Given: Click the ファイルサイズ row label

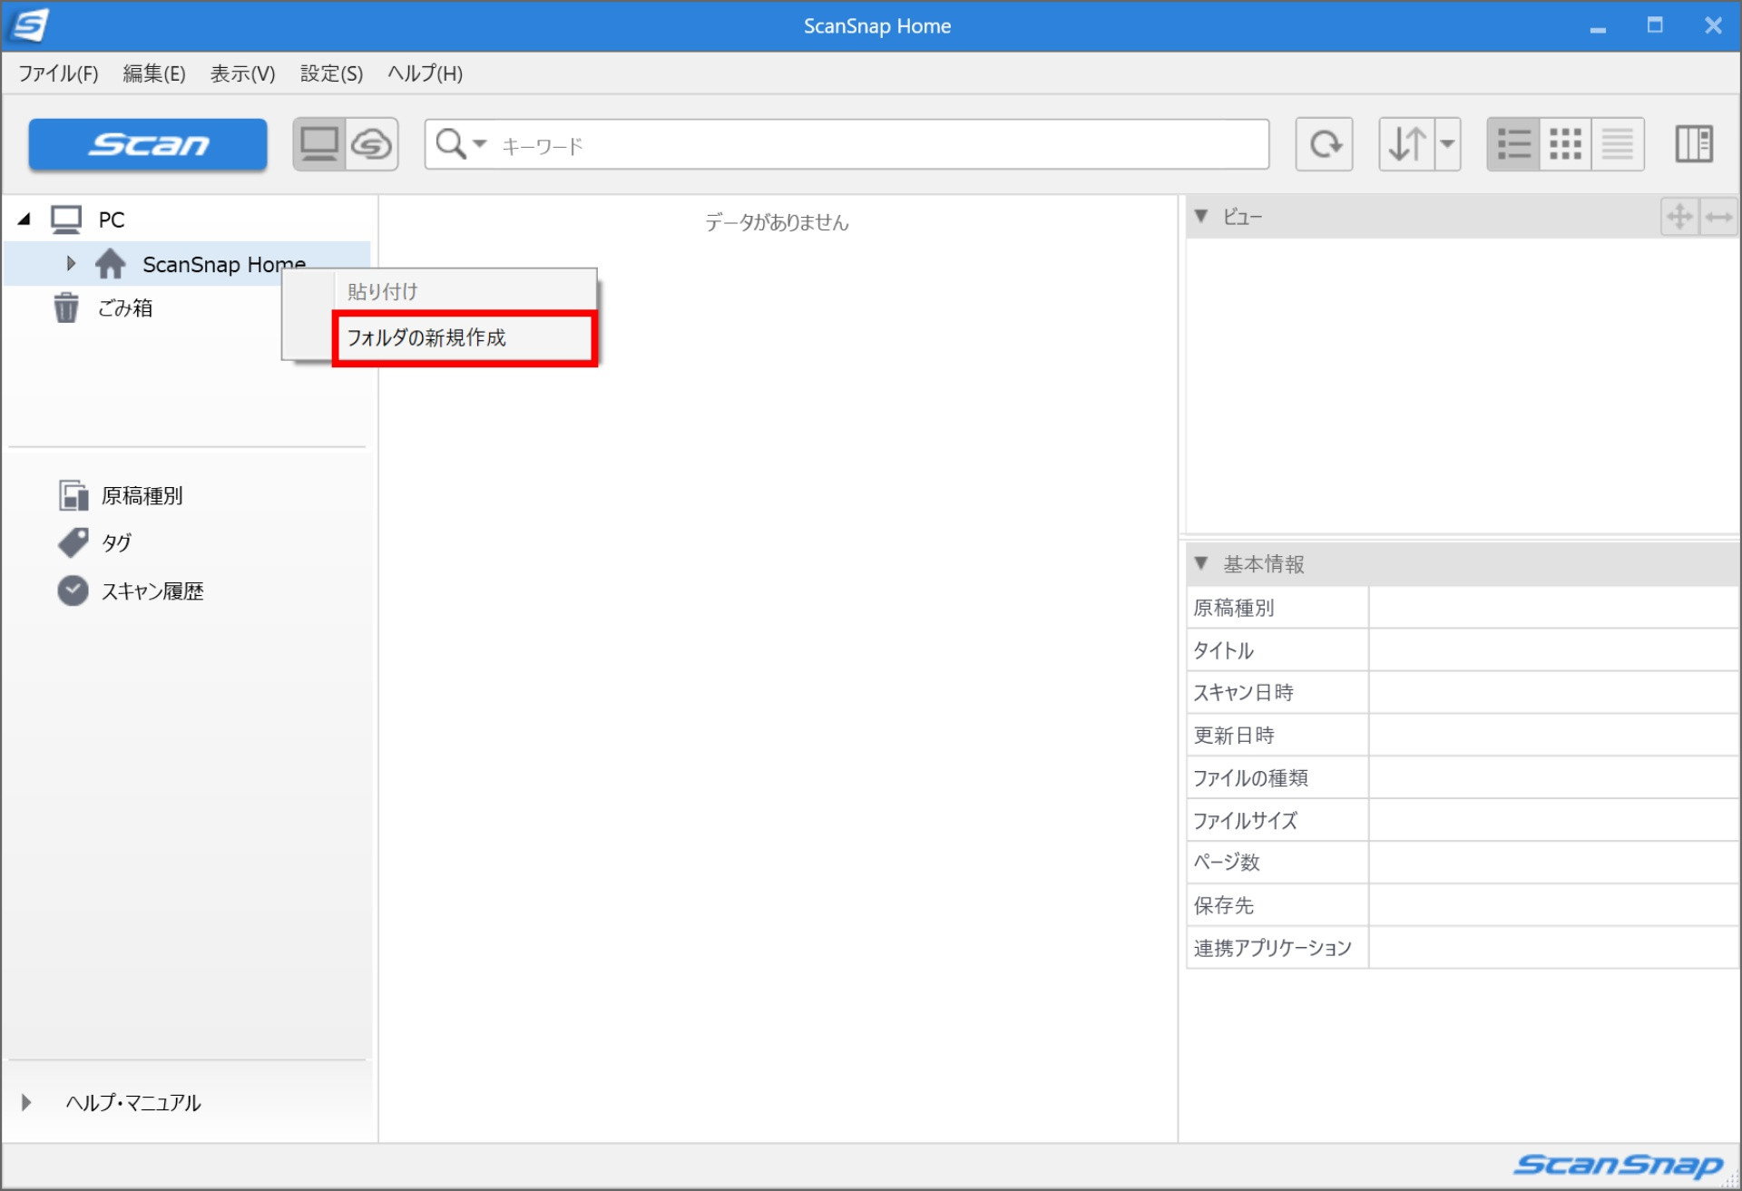Looking at the screenshot, I should click(1245, 821).
